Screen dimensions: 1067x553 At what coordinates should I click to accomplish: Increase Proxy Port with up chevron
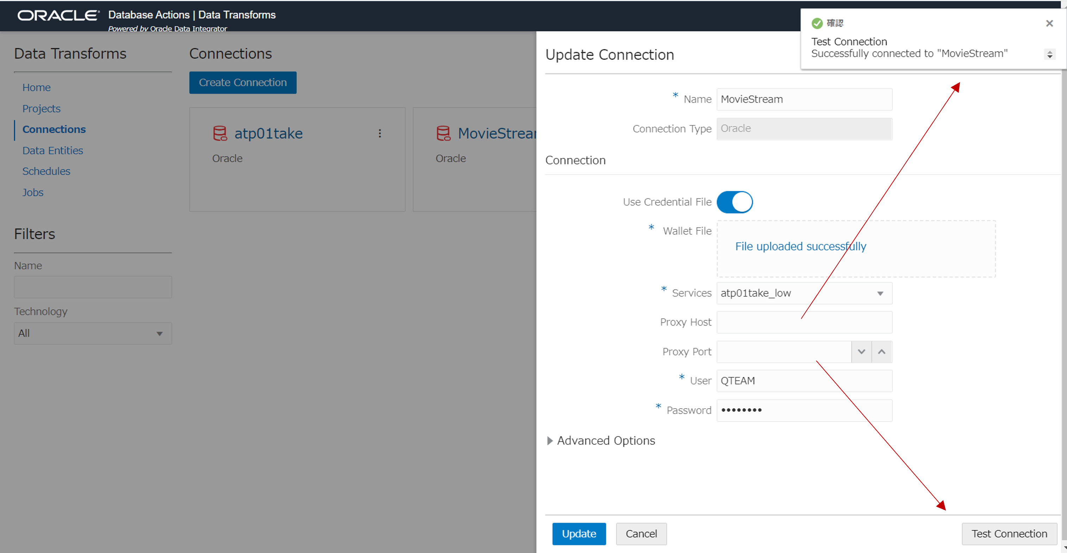click(881, 352)
